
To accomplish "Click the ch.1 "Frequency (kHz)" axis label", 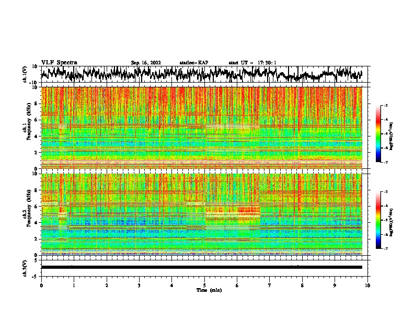I will click(29, 122).
